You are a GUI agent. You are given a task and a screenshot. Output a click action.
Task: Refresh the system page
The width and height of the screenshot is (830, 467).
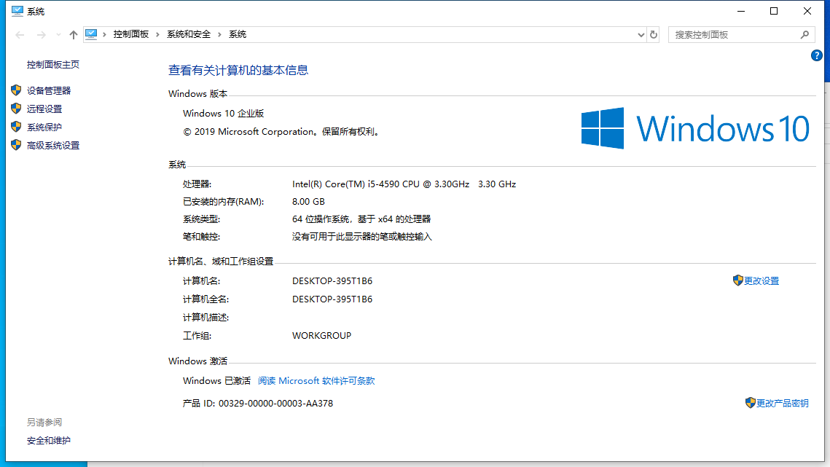point(654,35)
